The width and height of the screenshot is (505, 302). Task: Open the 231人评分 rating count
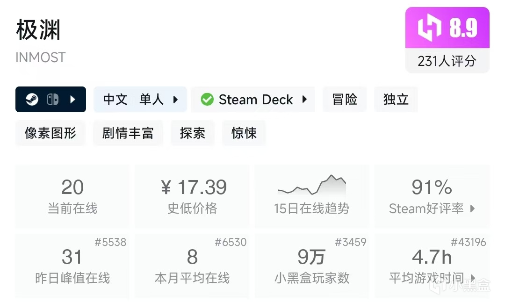pos(447,61)
